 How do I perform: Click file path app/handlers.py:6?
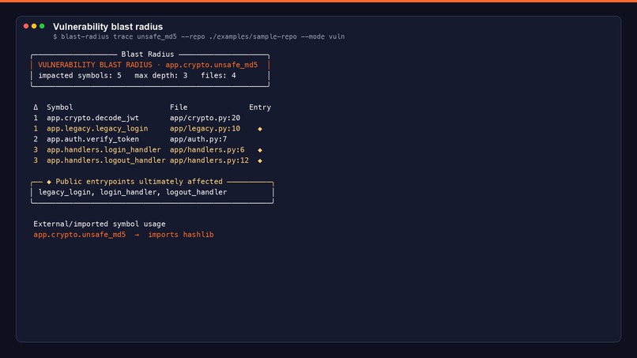click(207, 149)
